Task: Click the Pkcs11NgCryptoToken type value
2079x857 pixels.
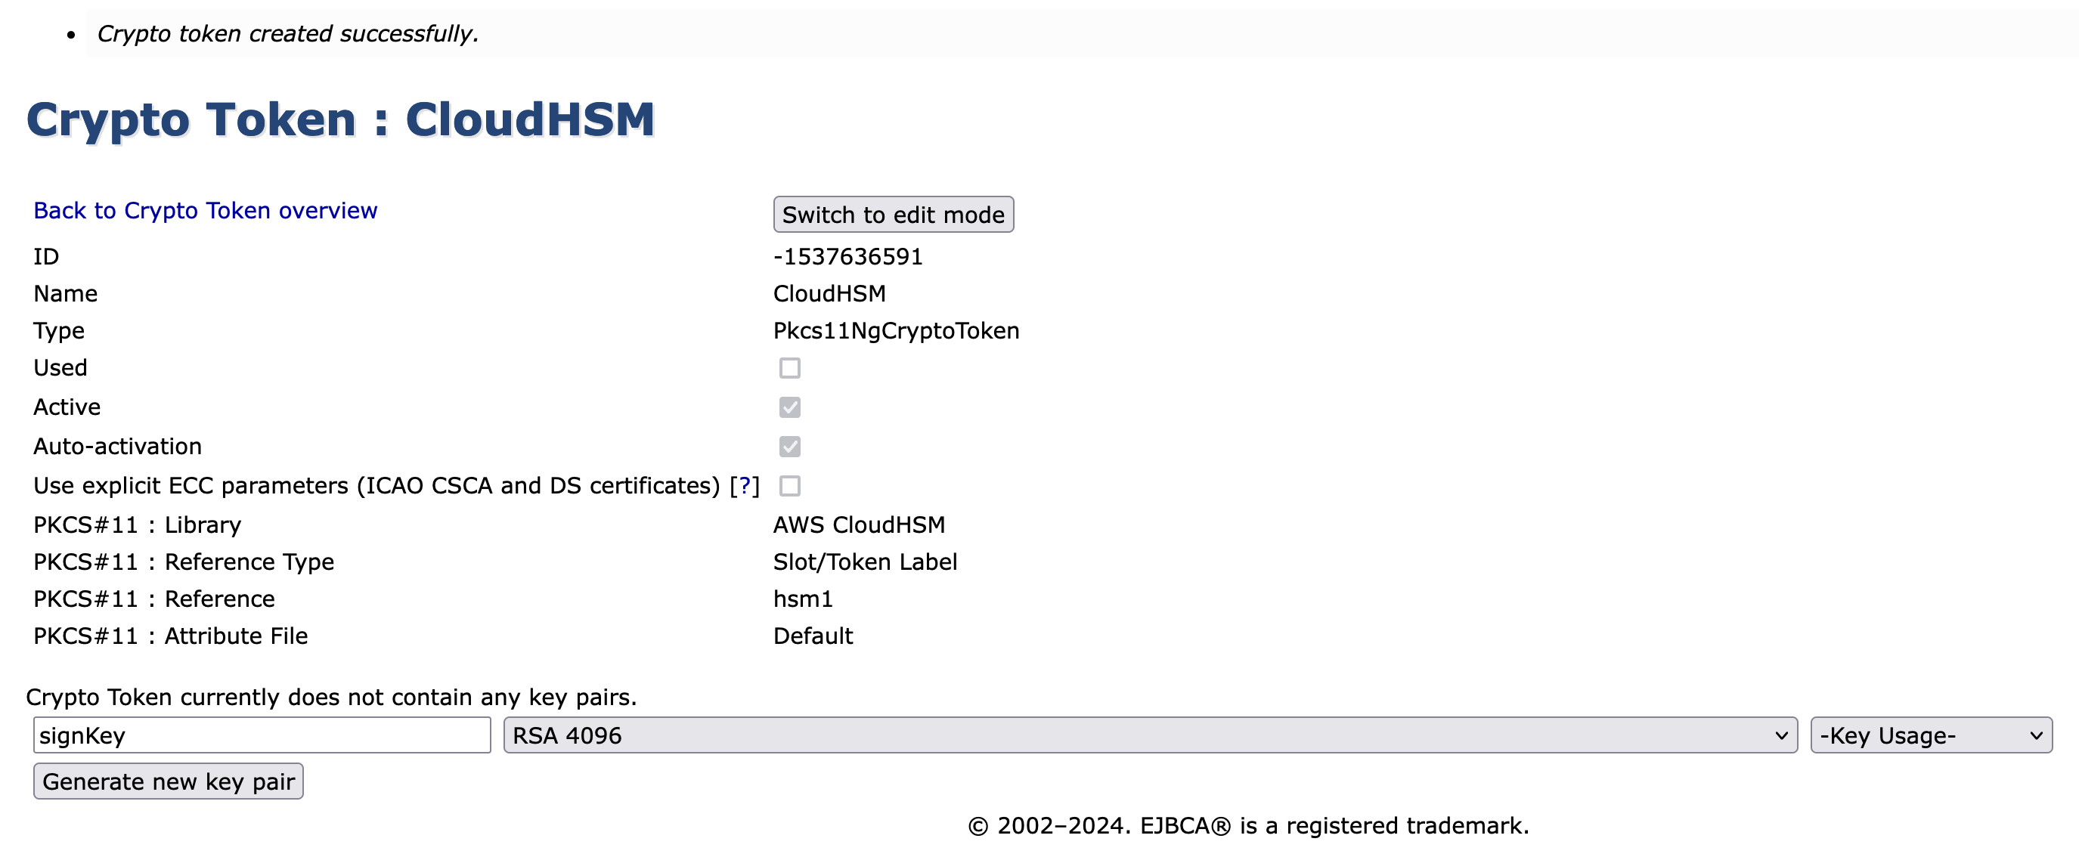Action: pyautogui.click(x=896, y=331)
